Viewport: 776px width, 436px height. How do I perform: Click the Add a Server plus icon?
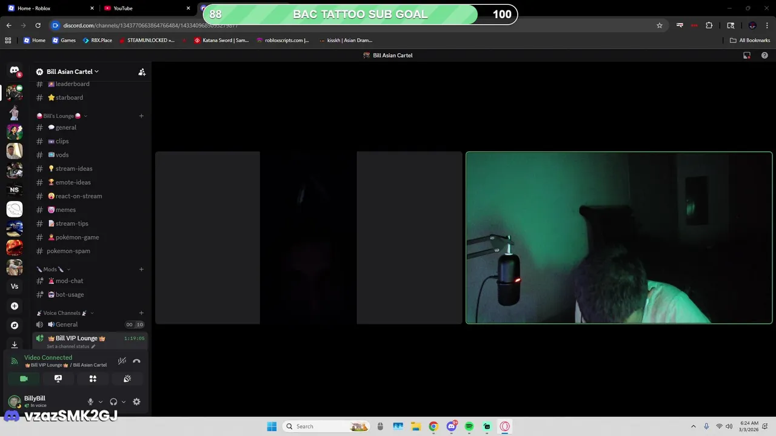(x=15, y=306)
